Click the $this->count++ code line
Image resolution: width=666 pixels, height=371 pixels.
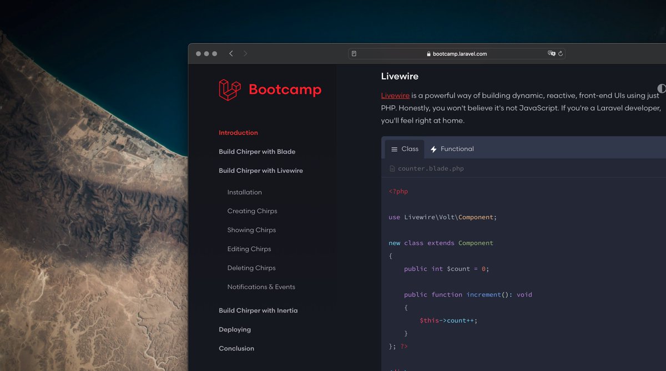[448, 320]
